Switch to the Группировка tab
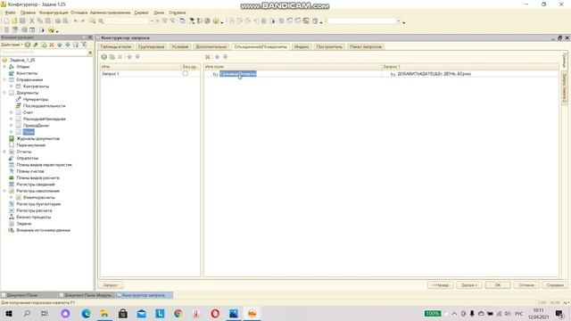571x321 pixels. click(x=151, y=46)
